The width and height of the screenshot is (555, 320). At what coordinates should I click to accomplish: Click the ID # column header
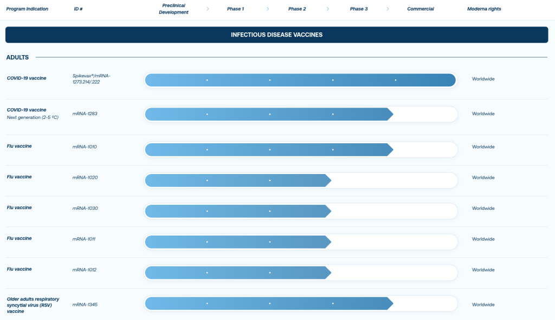[79, 9]
